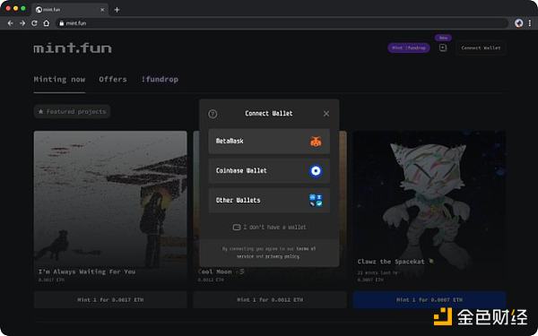Viewport: 538px width, 336px height.
Task: Click the green macOS fullscreen button
Action: click(23, 8)
